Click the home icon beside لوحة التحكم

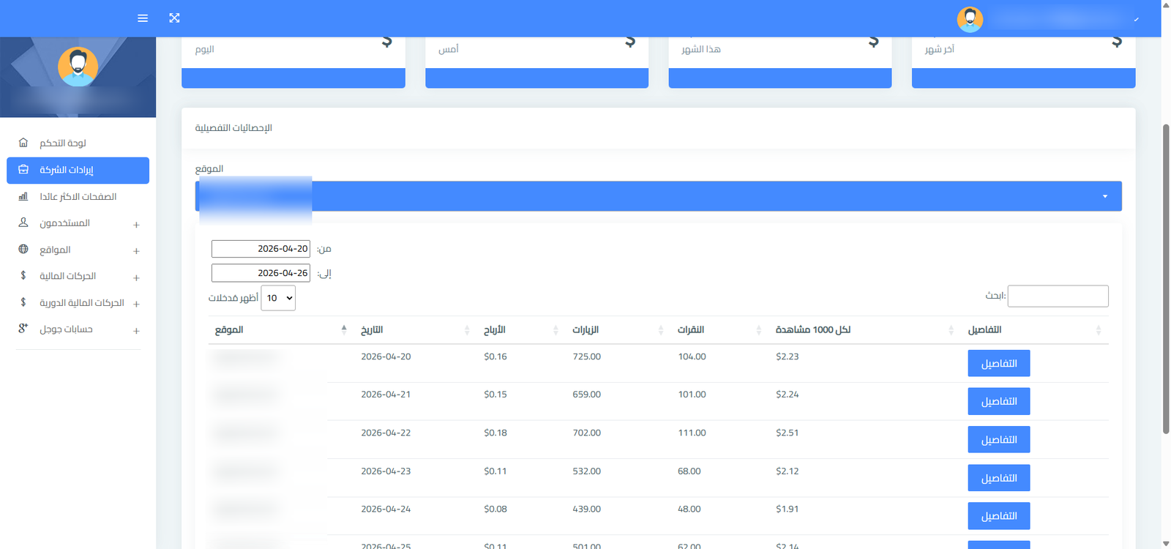click(x=23, y=143)
